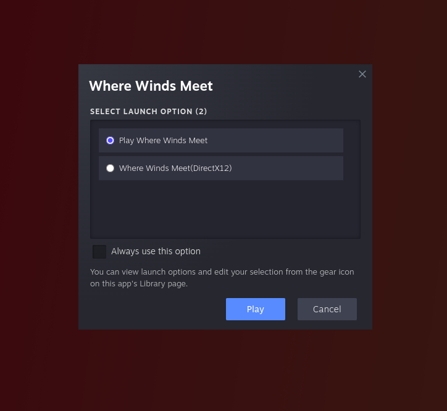
Task: Close the dialog with the X icon
Action: (362, 74)
